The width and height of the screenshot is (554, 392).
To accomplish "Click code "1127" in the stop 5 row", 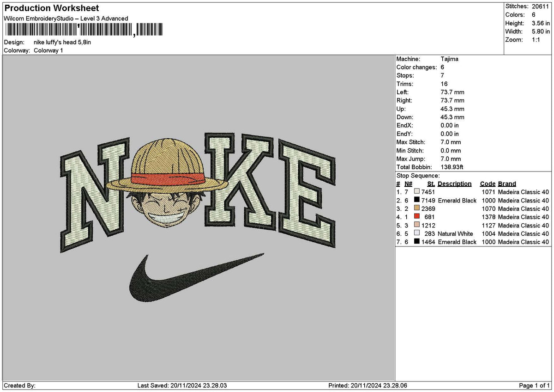I will click(488, 225).
